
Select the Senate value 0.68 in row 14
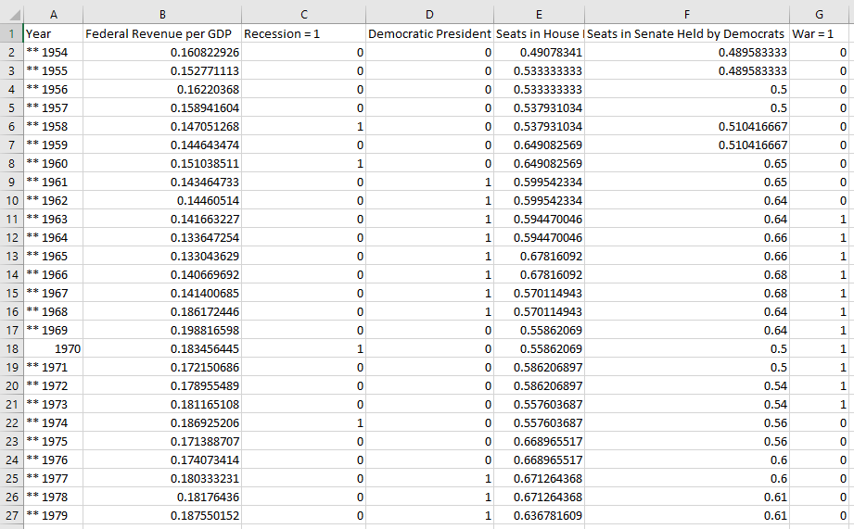(x=687, y=274)
